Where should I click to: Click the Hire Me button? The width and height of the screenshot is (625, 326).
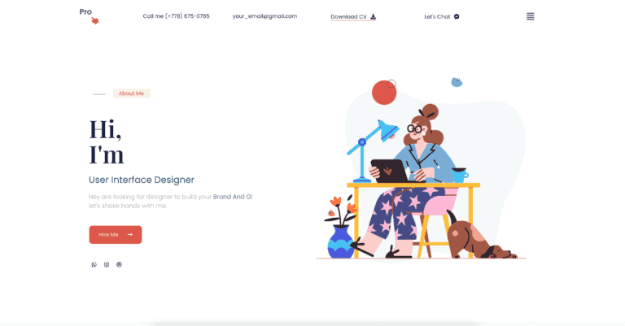[116, 235]
